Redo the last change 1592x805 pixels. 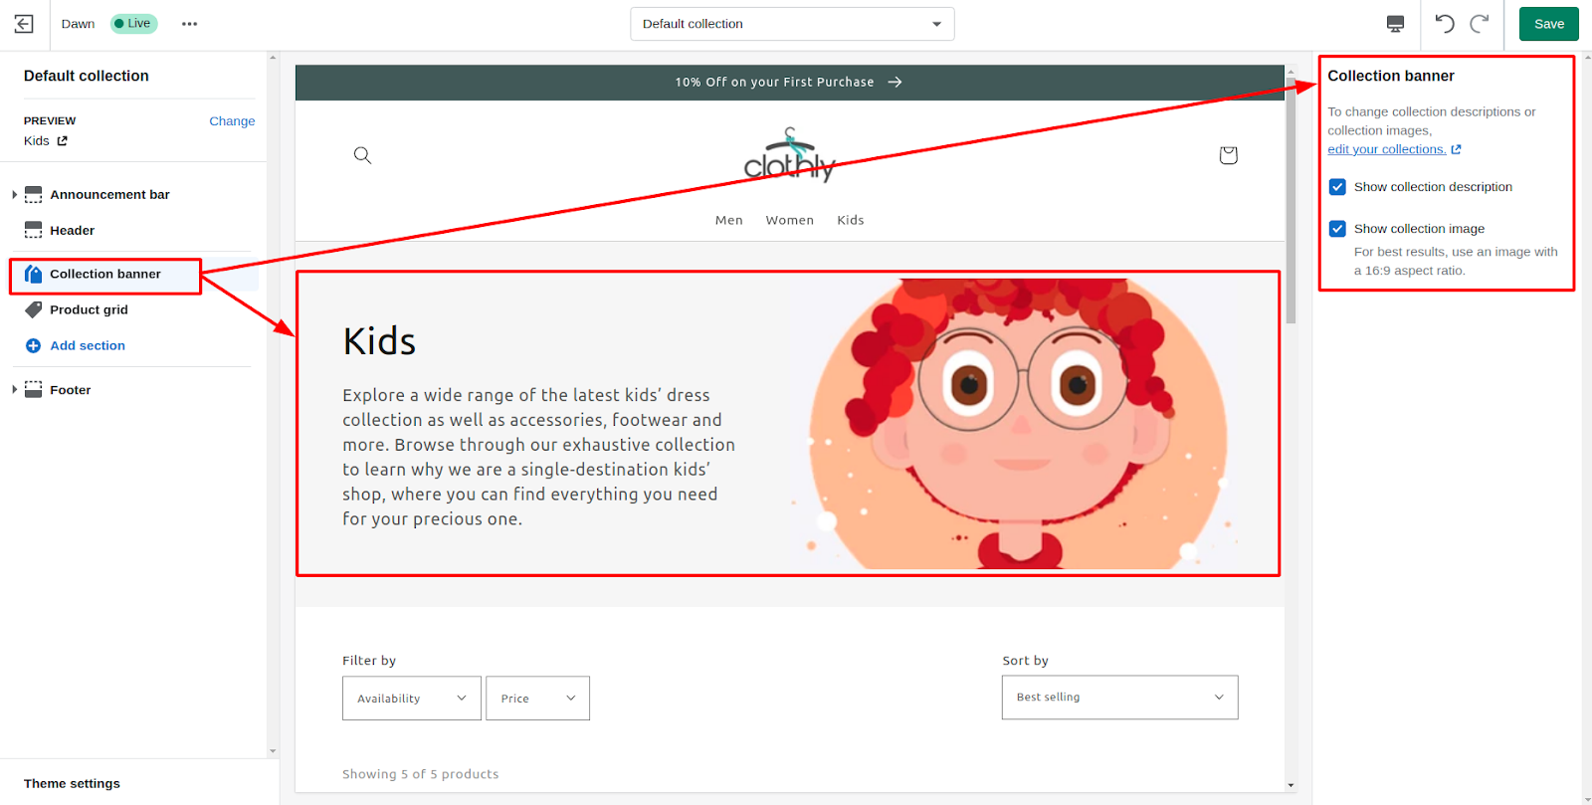1480,24
